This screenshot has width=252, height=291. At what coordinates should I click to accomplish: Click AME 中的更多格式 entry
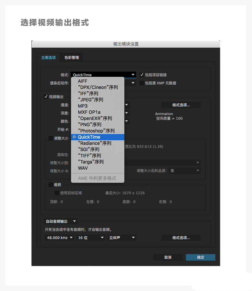[98, 178]
